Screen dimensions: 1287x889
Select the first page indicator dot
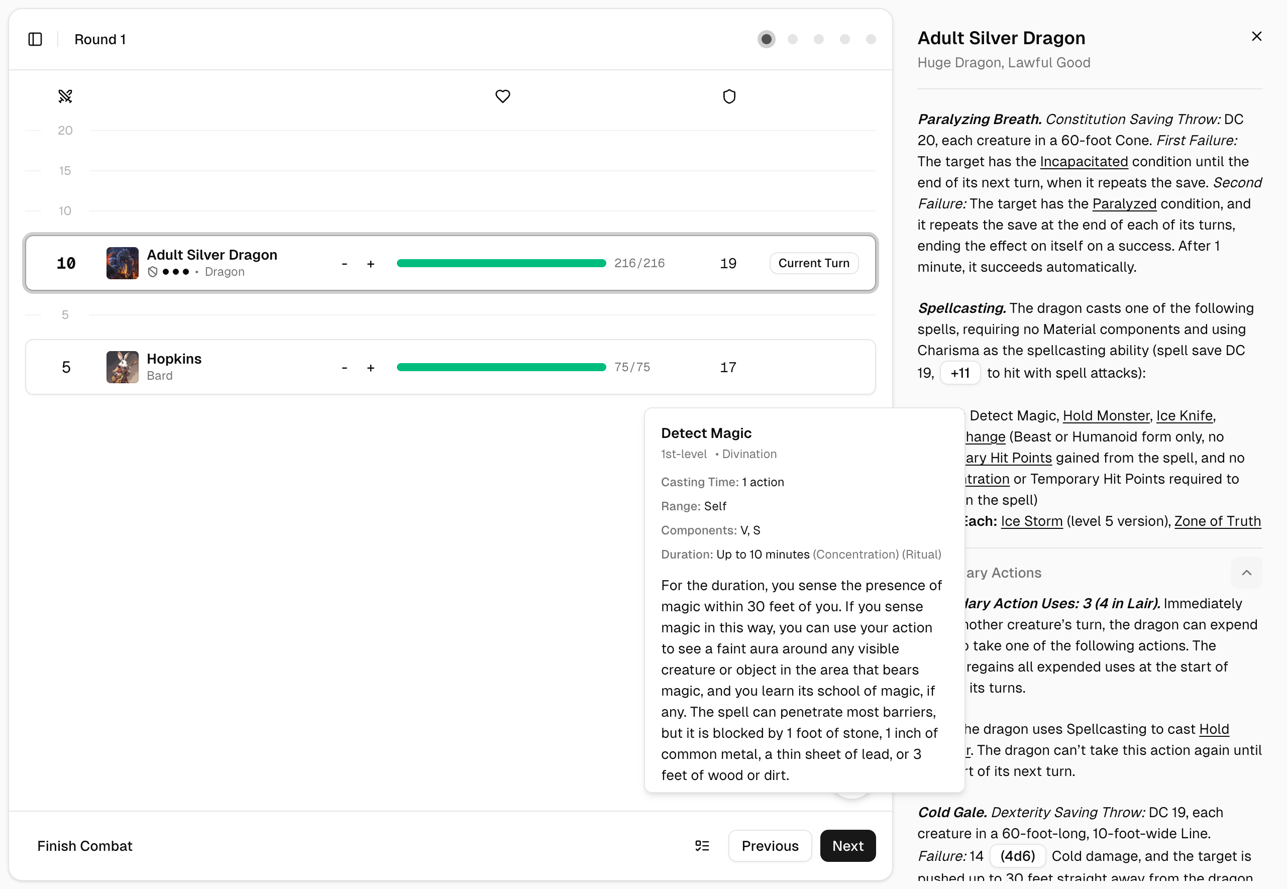pyautogui.click(x=766, y=39)
